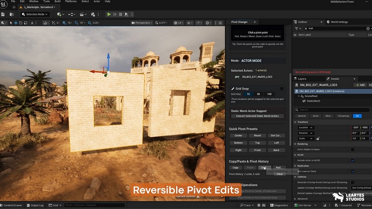Screen dimensions: 372x209
Task: Open the Selection Mode dropdown
Action: coord(35,14)
